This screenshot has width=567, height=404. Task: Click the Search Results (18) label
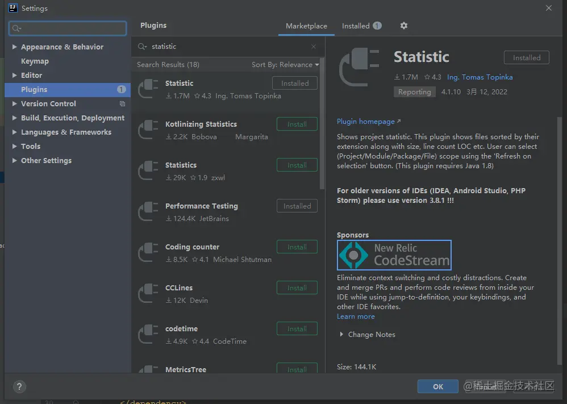(x=168, y=65)
